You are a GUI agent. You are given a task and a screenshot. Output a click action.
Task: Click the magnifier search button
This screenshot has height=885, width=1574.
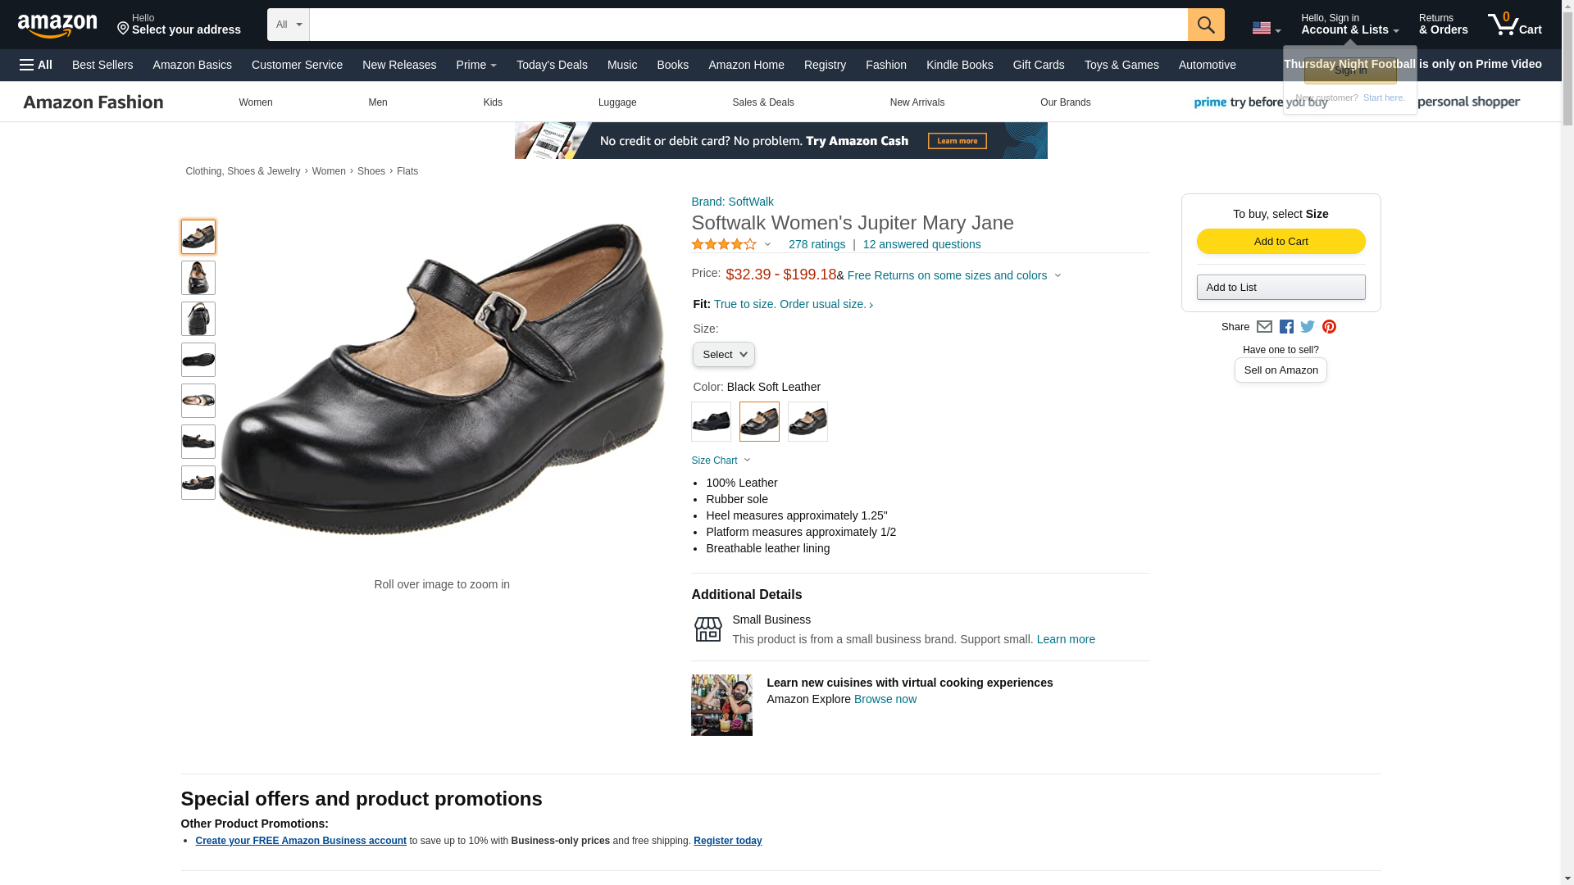coord(1205,25)
